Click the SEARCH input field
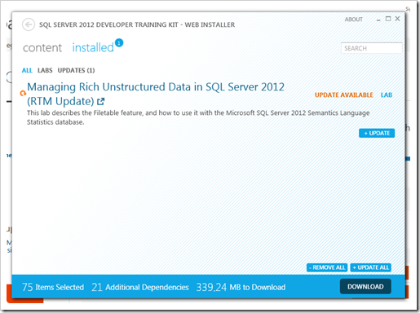 click(371, 48)
